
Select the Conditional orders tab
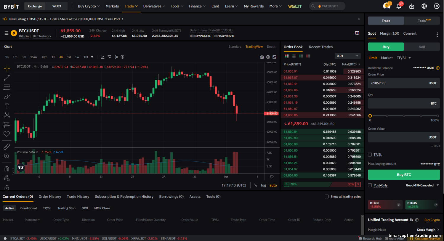(x=28, y=208)
